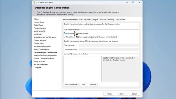
Task: Close the SQL Server 2022 Setup window
Action: click(x=139, y=2)
